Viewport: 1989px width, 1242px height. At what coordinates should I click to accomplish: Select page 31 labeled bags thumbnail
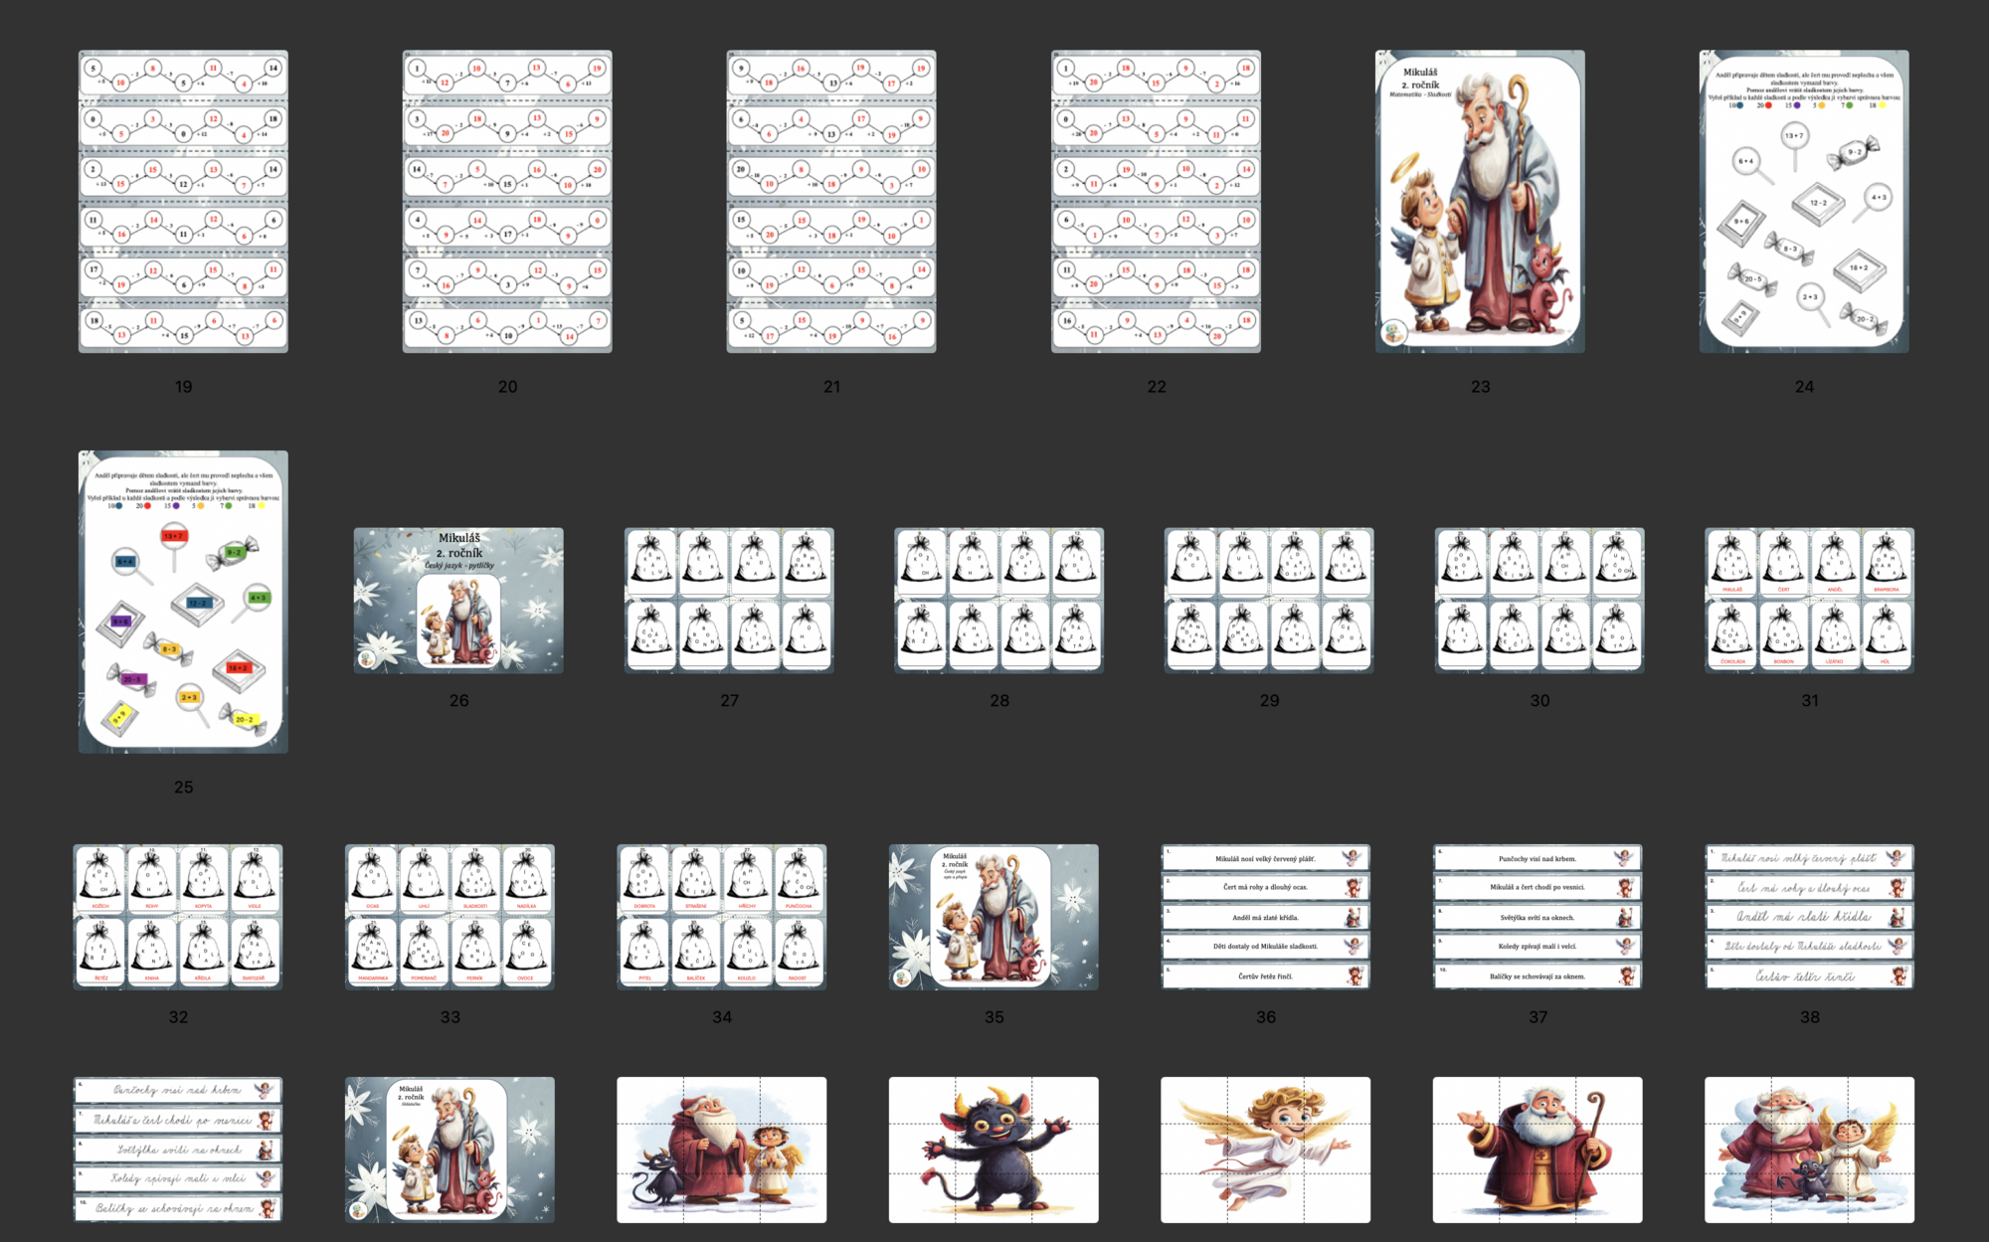[1809, 600]
